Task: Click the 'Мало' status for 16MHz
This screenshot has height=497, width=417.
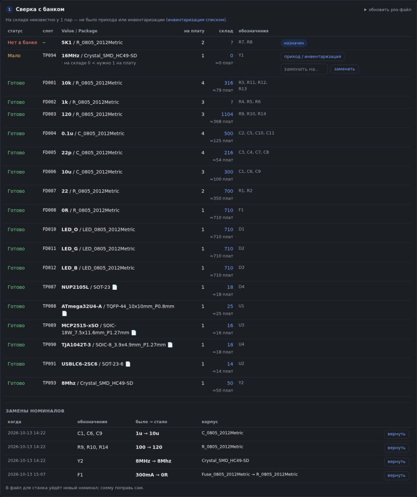Action: click(x=14, y=56)
